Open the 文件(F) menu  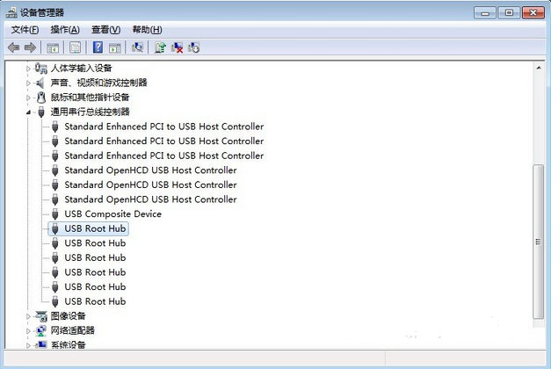[25, 30]
